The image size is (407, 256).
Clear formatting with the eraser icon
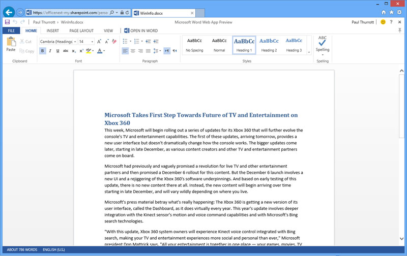click(x=114, y=42)
